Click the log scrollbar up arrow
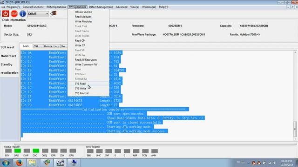This screenshot has width=298, height=167. click(x=295, y=52)
